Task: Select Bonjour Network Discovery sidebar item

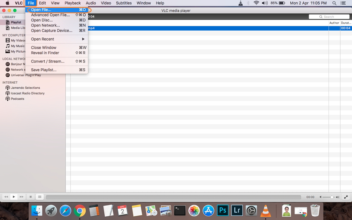Action: pyautogui.click(x=15, y=64)
